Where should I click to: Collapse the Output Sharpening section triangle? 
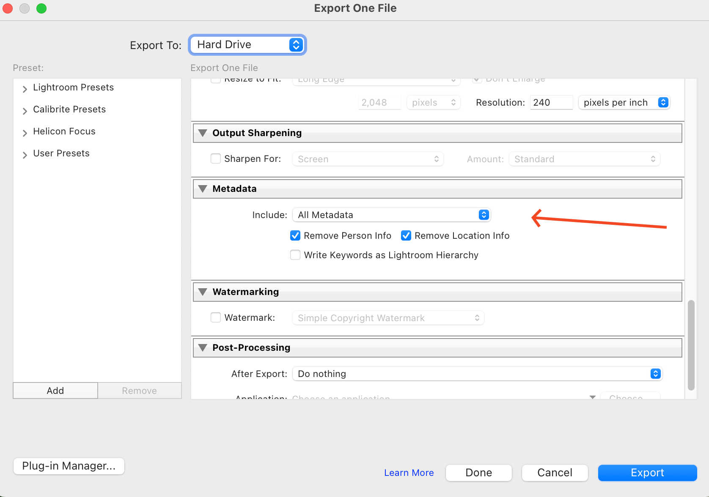coord(203,133)
